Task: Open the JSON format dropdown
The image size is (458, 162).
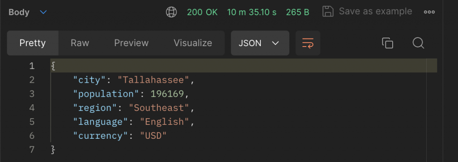Action: (260, 43)
